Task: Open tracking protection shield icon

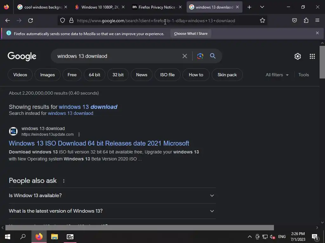Action: pos(63,21)
